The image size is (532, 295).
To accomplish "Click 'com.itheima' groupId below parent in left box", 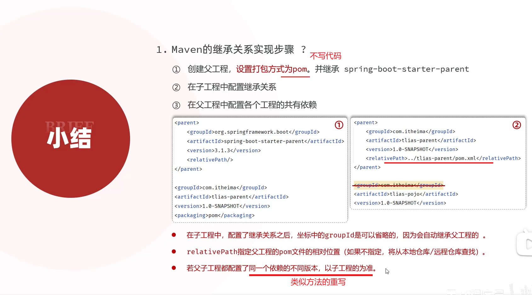I will pos(220,188).
